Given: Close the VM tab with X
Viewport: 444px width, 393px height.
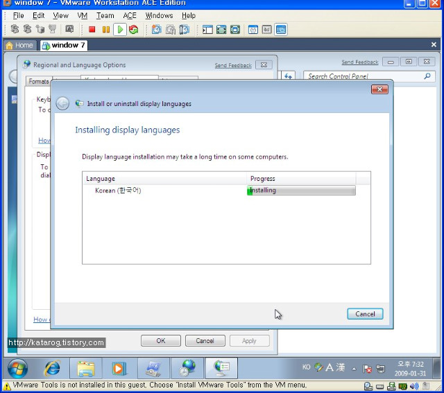Looking at the screenshot, I should [434, 44].
